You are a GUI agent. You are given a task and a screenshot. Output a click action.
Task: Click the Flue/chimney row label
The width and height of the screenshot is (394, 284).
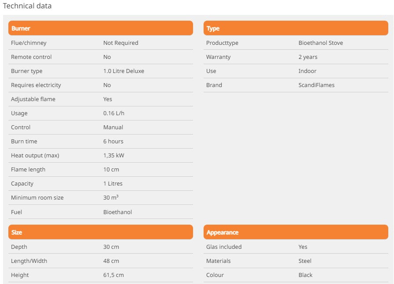coord(29,43)
